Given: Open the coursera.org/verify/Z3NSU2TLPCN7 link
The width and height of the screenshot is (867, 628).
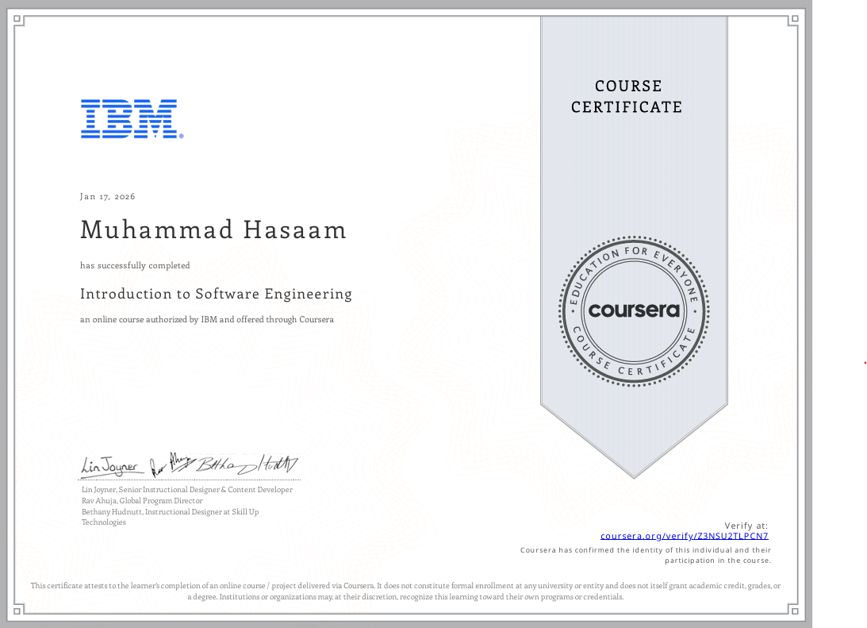Looking at the screenshot, I should click(x=684, y=536).
